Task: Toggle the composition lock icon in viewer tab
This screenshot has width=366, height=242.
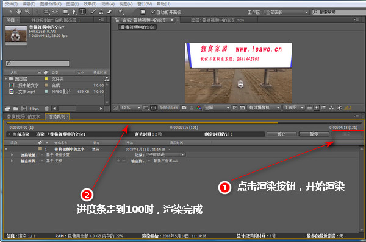Action: (117, 20)
